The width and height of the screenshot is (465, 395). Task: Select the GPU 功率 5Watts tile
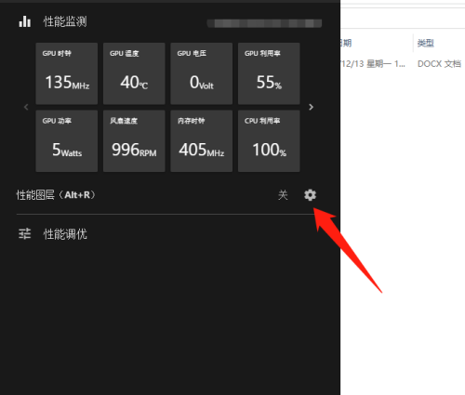tap(67, 141)
